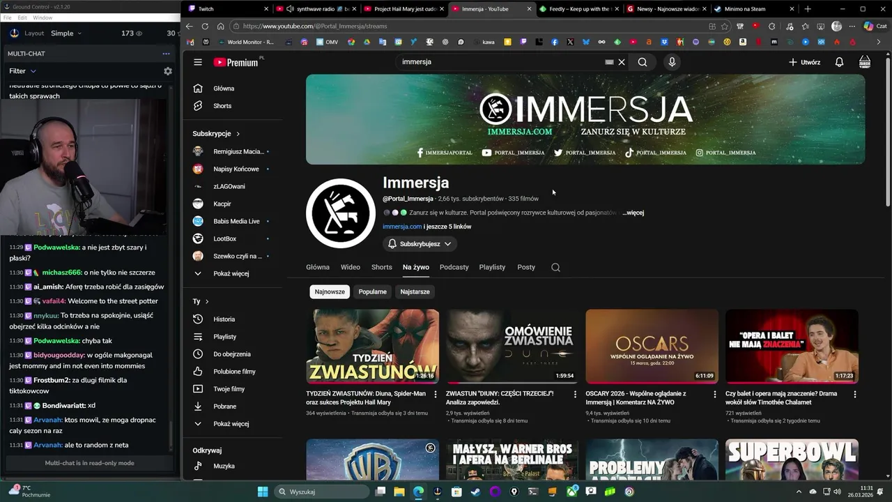Open Omówienie Zwiastuna Dune thumbnail
Image resolution: width=892 pixels, height=502 pixels.
point(512,347)
